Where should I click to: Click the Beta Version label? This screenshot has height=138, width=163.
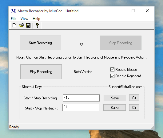[83, 72]
